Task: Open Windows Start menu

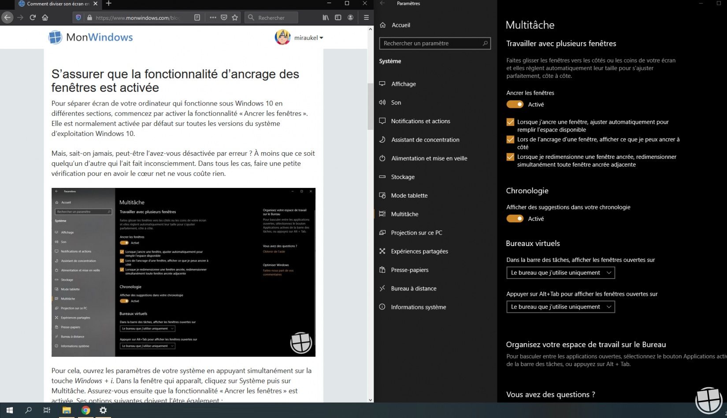Action: (10, 410)
